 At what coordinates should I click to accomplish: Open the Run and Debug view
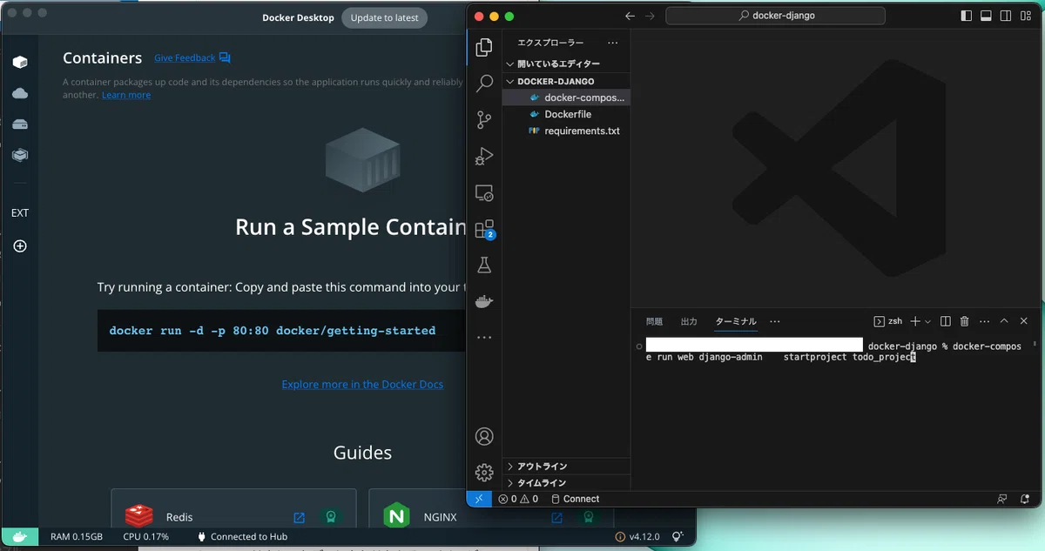pos(484,157)
